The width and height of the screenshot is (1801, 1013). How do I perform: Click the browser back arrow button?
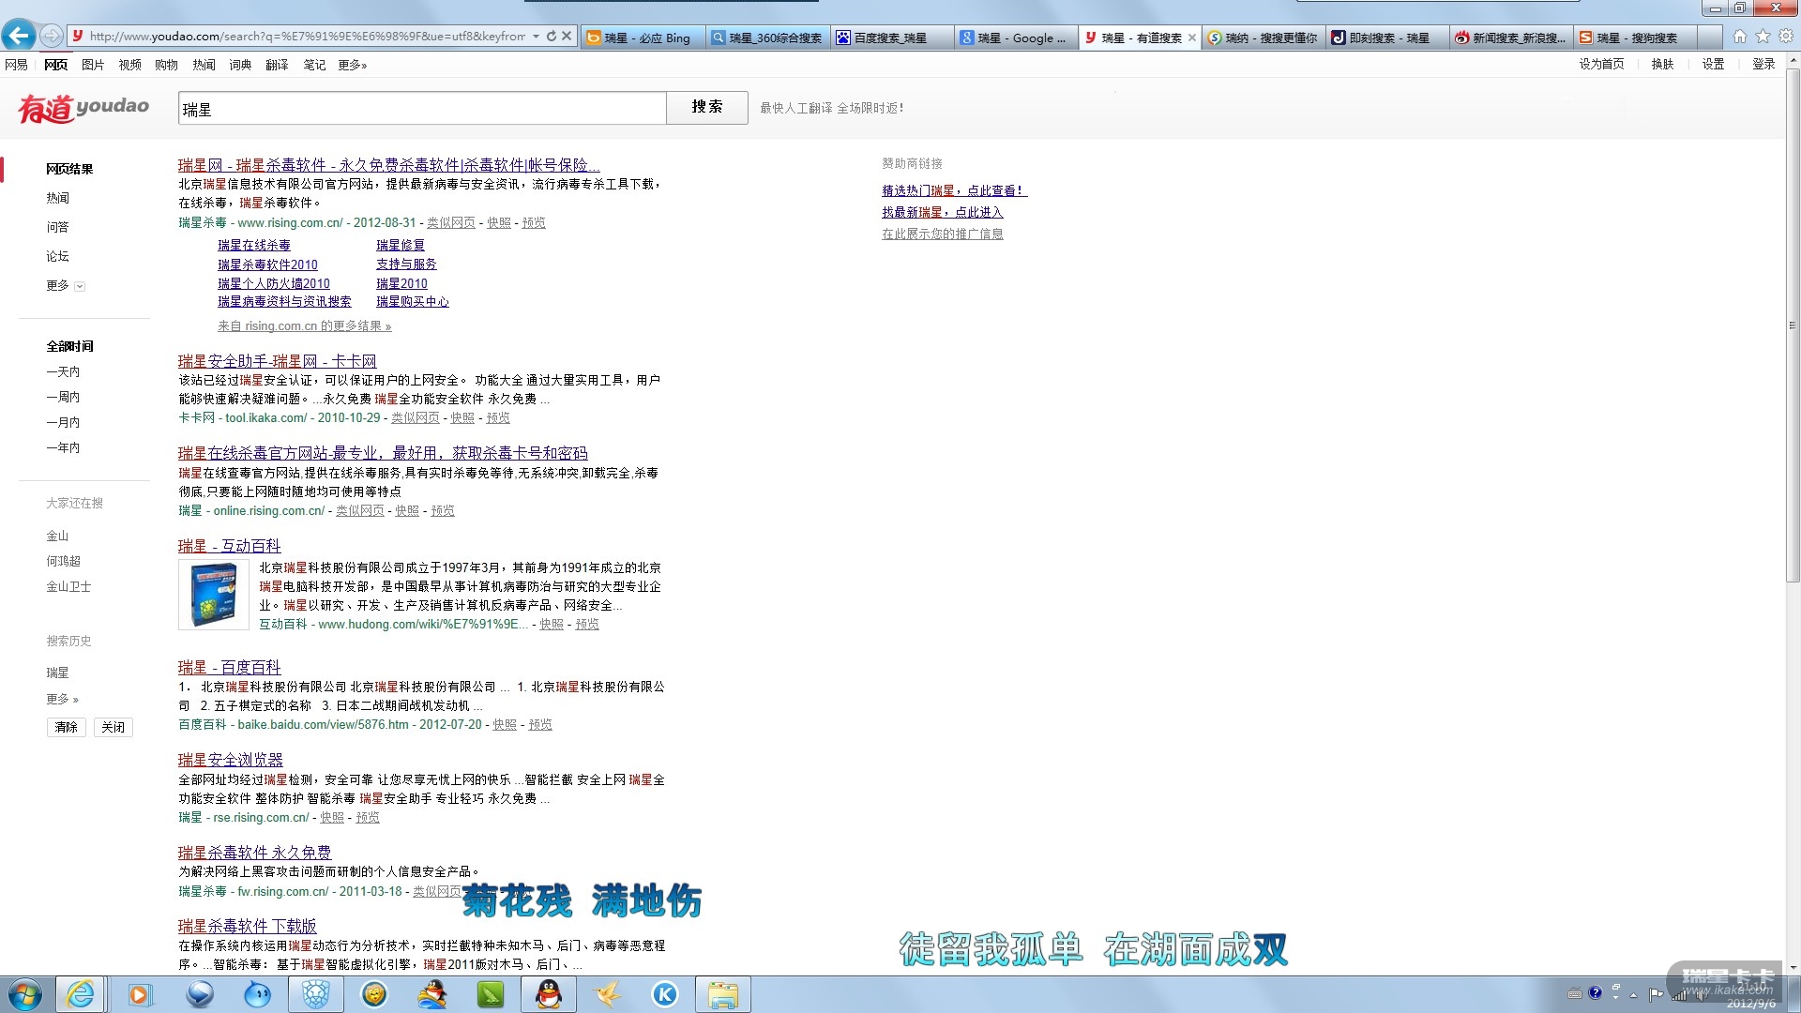[18, 36]
